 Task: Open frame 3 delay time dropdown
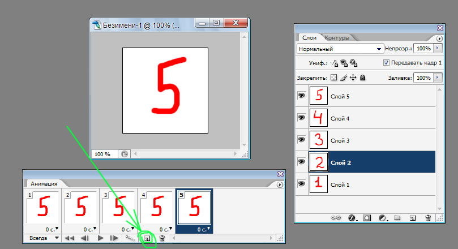pos(128,229)
